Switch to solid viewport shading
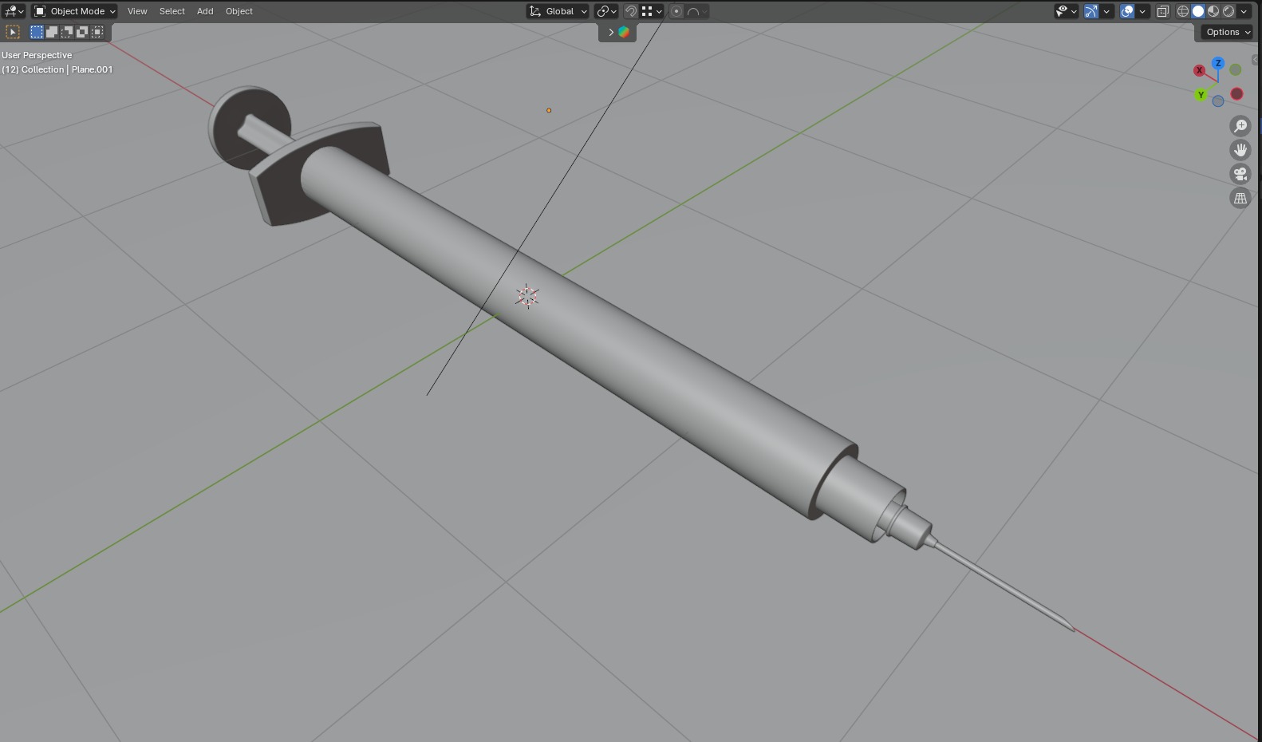1262x742 pixels. pyautogui.click(x=1198, y=11)
